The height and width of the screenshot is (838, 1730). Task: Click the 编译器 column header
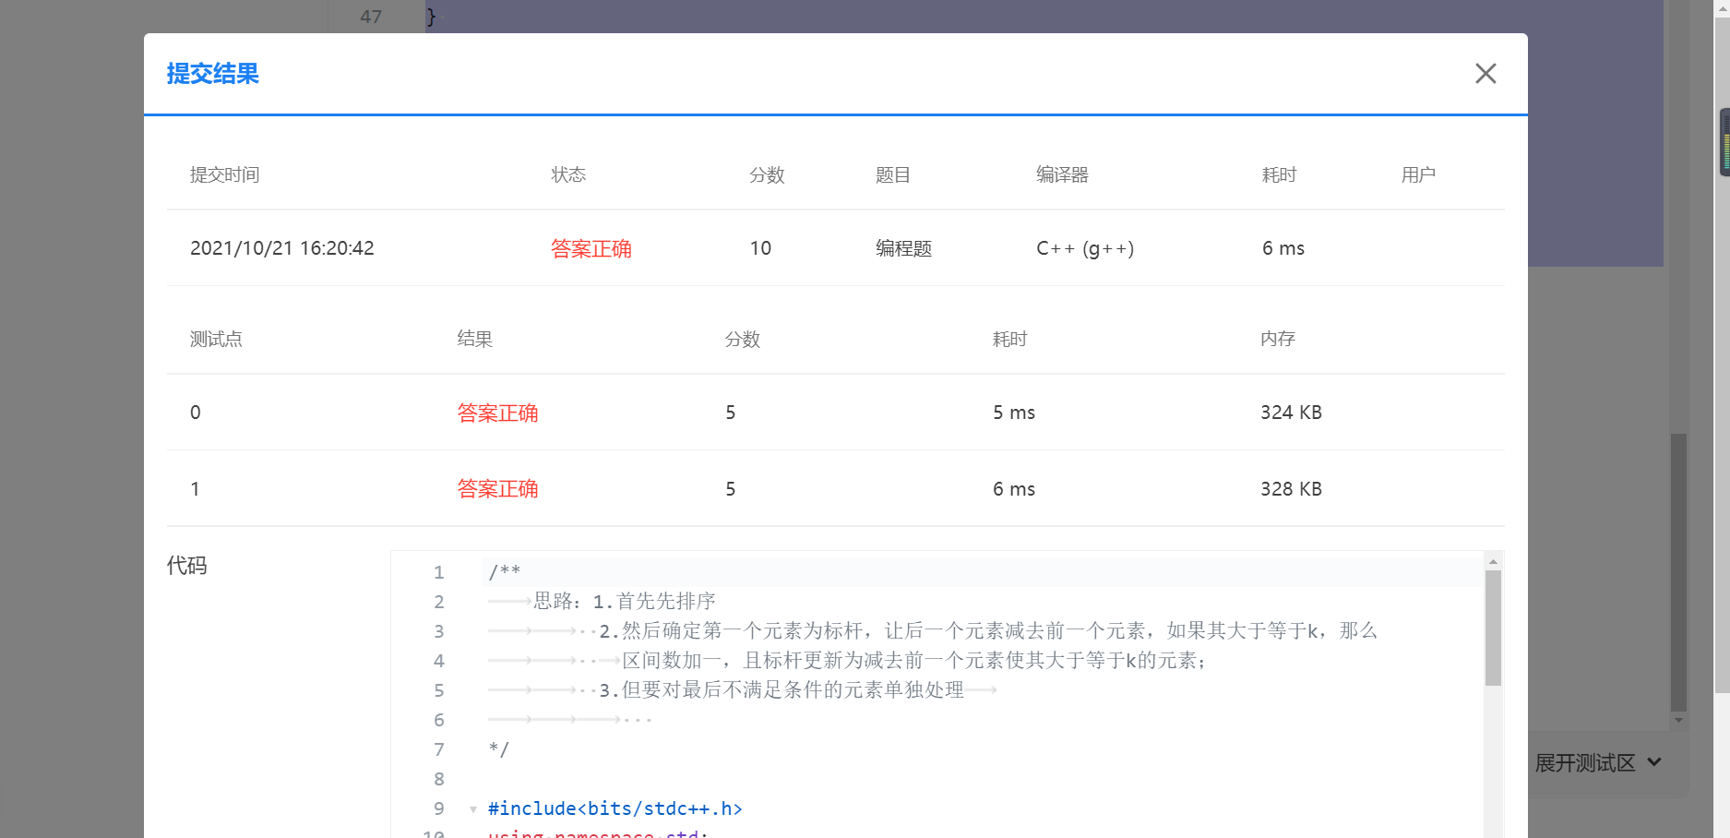pyautogui.click(x=1062, y=175)
